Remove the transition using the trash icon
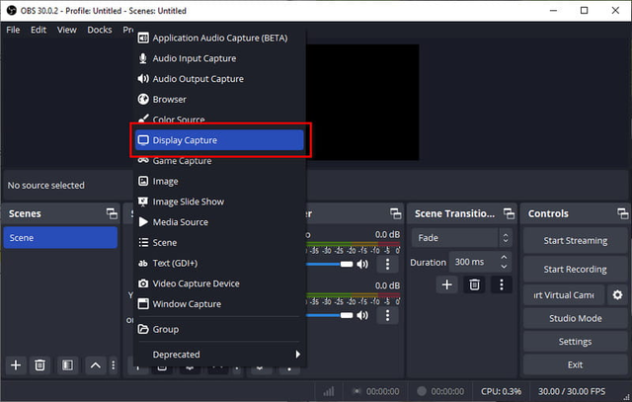This screenshot has width=632, height=402. (x=474, y=284)
